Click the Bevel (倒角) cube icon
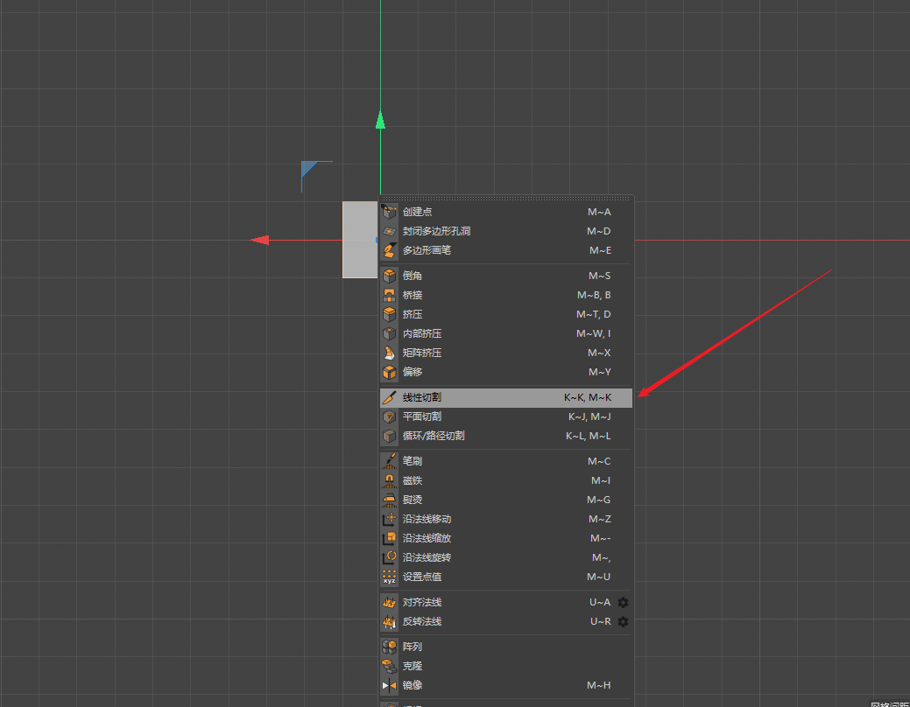Viewport: 910px width, 707px height. 390,276
